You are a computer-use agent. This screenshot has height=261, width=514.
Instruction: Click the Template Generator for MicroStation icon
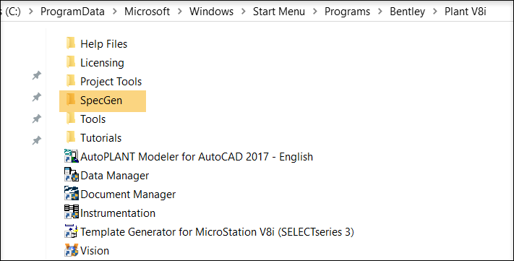coord(71,231)
